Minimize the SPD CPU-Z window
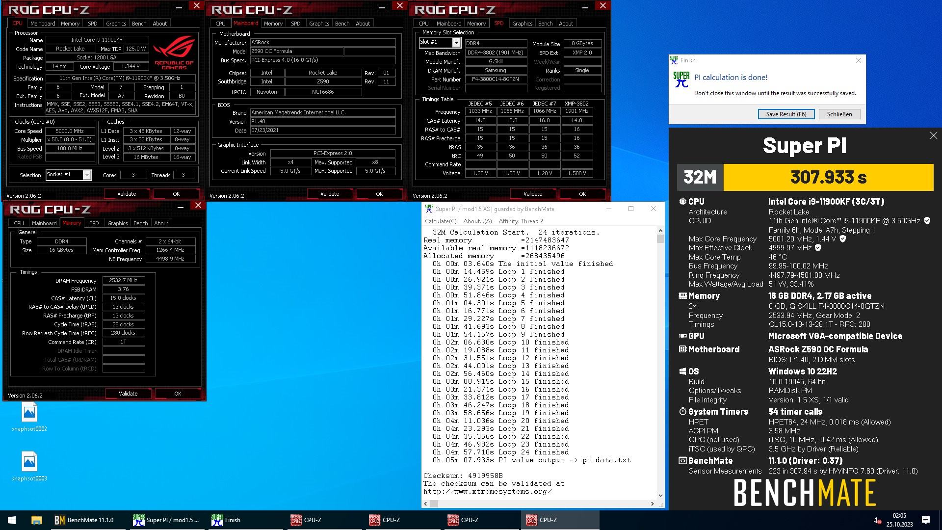This screenshot has height=530, width=942. coord(585,7)
